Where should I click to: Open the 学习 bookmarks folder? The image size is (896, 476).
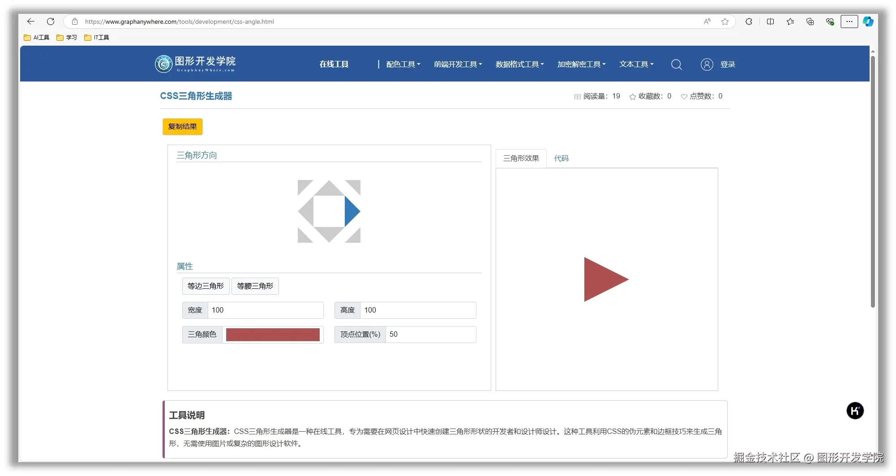tap(67, 38)
